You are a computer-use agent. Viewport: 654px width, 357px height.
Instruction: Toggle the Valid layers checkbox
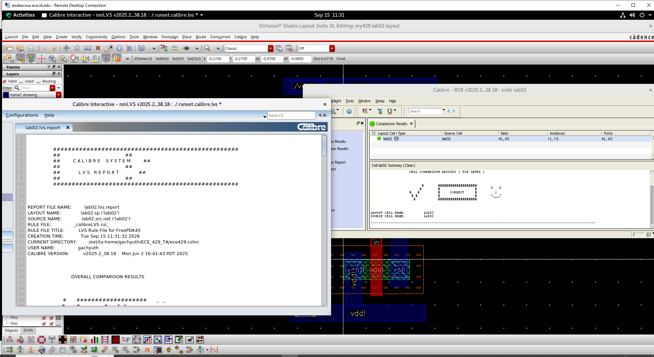(5, 81)
